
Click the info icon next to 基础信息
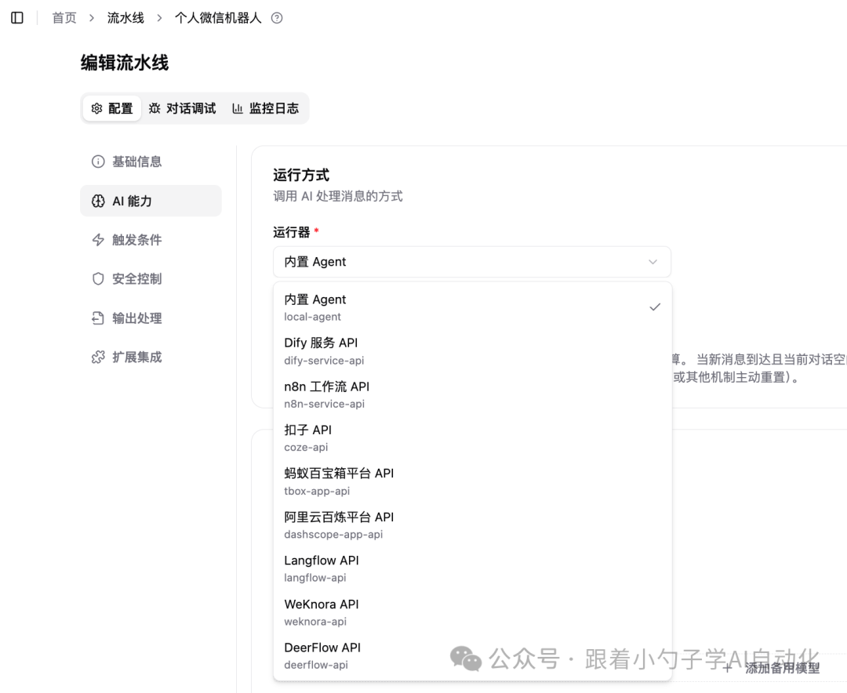[98, 161]
